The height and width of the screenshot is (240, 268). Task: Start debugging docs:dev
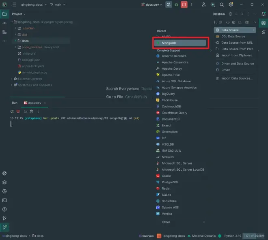pyautogui.click(x=176, y=4)
